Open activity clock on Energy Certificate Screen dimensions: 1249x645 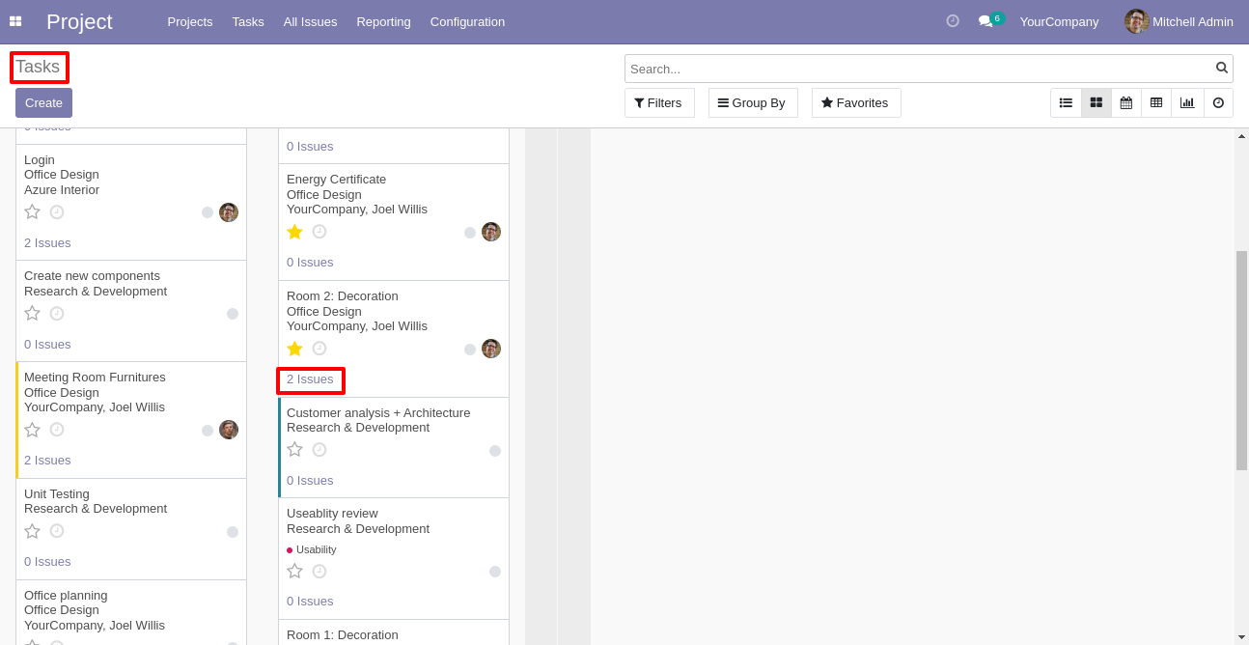319,232
